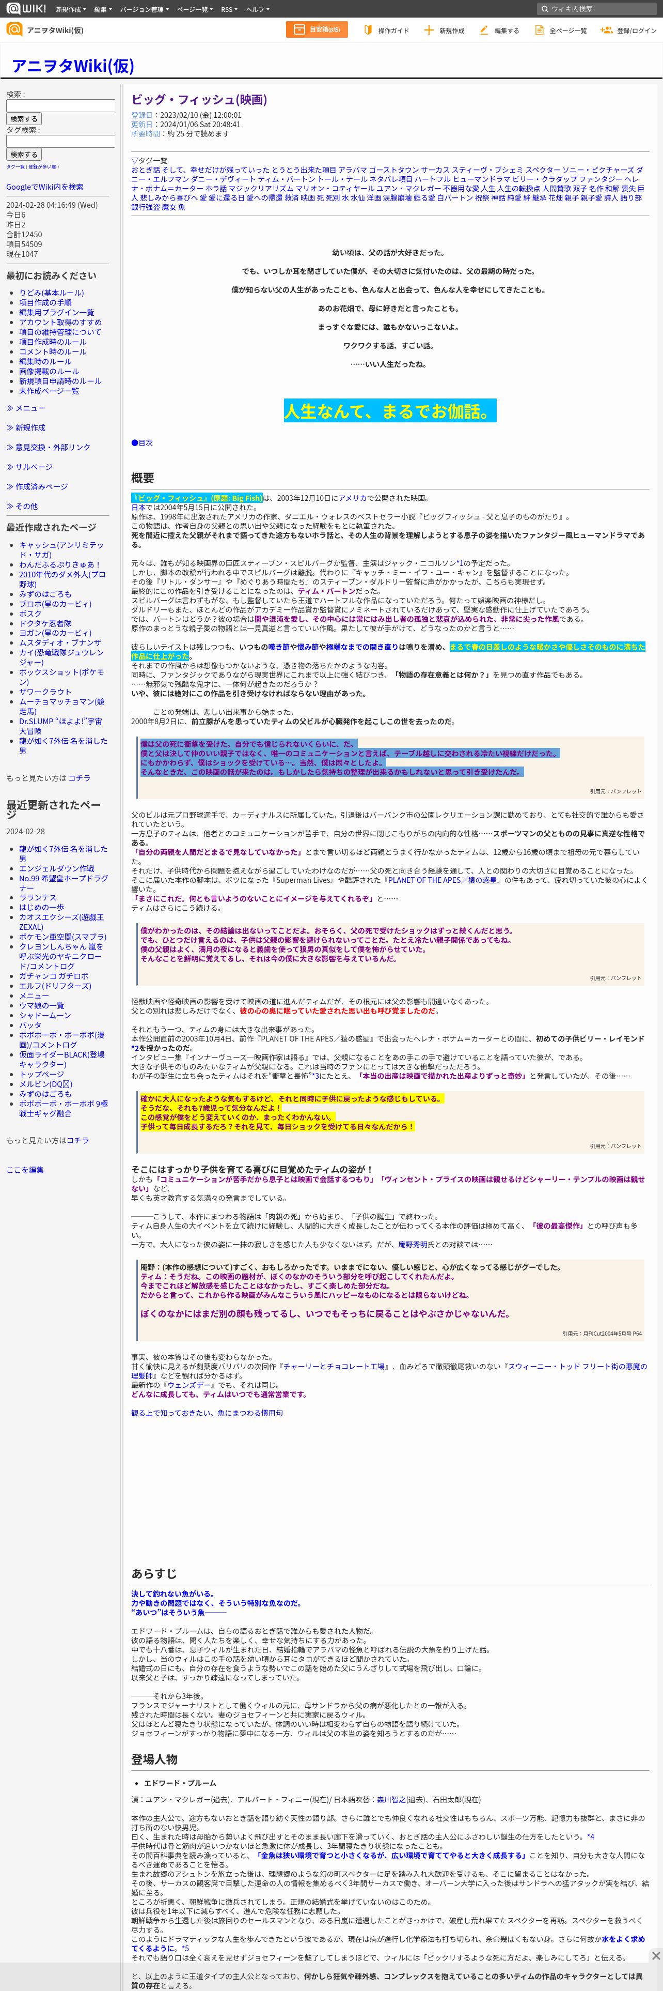Image resolution: width=663 pixels, height=1991 pixels.
Task: Click the 新規作成 plus icon
Action: click(x=429, y=30)
